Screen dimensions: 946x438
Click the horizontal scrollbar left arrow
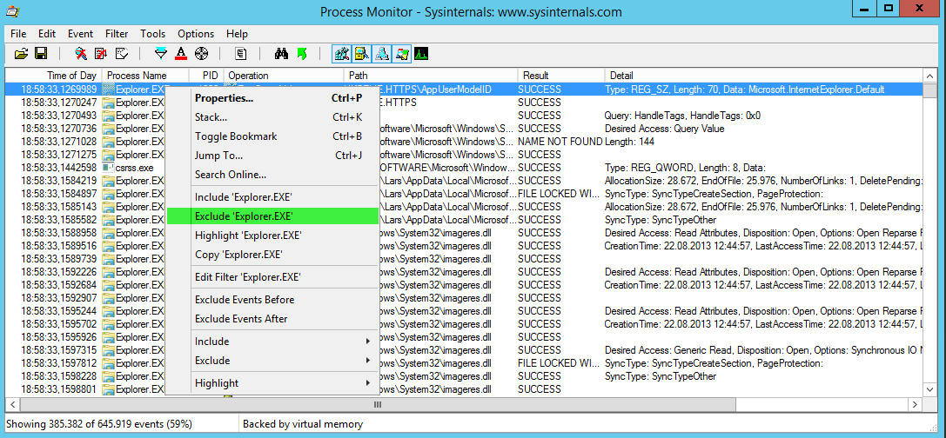click(x=12, y=405)
